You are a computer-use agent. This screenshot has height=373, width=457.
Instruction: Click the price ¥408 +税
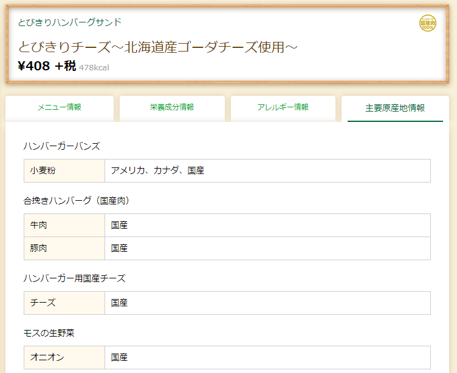click(47, 66)
